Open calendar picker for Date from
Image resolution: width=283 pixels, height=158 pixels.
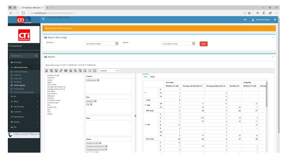(x=117, y=44)
